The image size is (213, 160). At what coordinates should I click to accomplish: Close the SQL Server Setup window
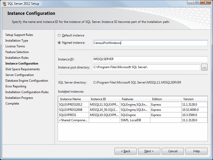(x=205, y=3)
